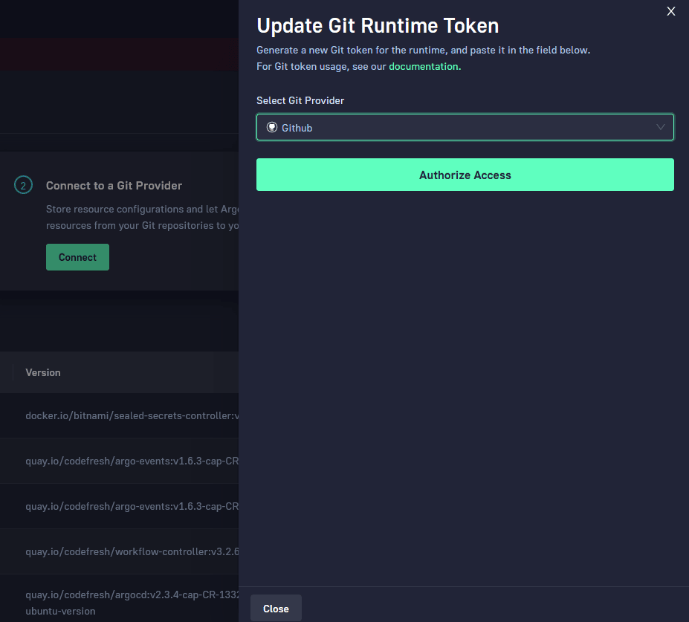
Task: Click the Connect to a Git Provider heading
Action: [x=114, y=185]
